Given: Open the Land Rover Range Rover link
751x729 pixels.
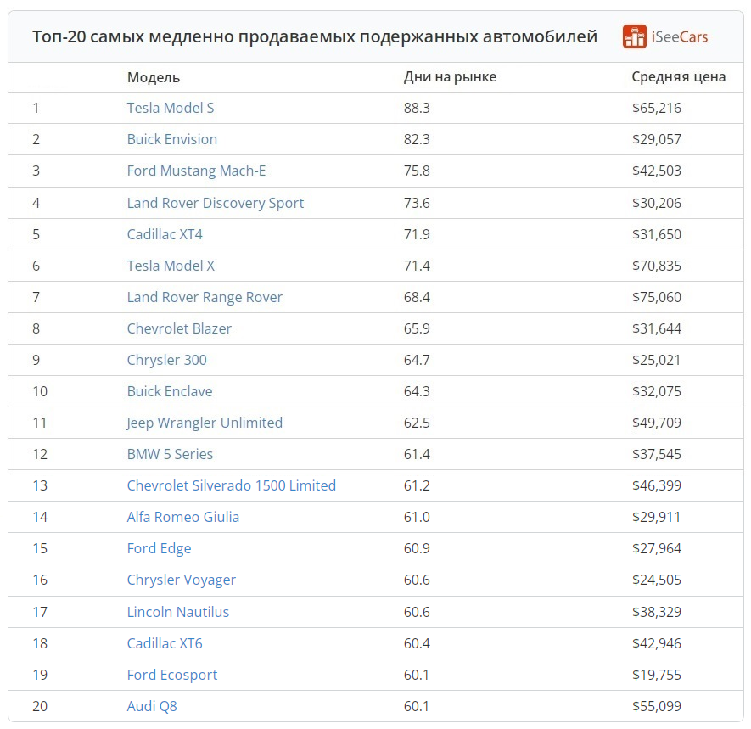Looking at the screenshot, I should pos(205,297).
